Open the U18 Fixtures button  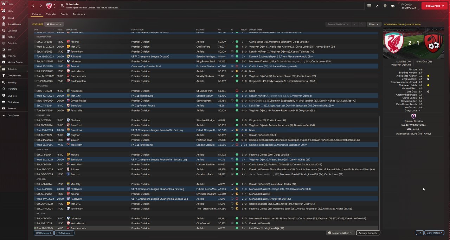coord(64,233)
